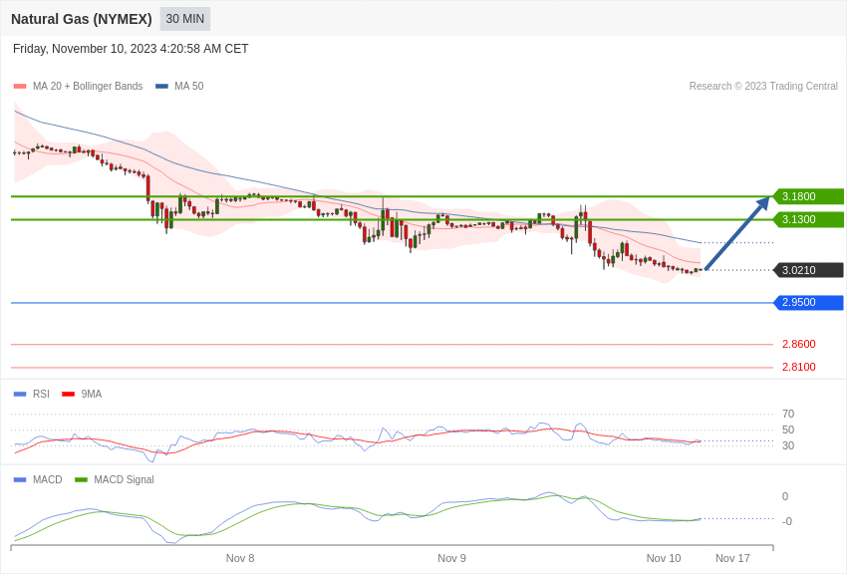Click the 3.0210 current price tag
The image size is (847, 574).
coord(808,270)
